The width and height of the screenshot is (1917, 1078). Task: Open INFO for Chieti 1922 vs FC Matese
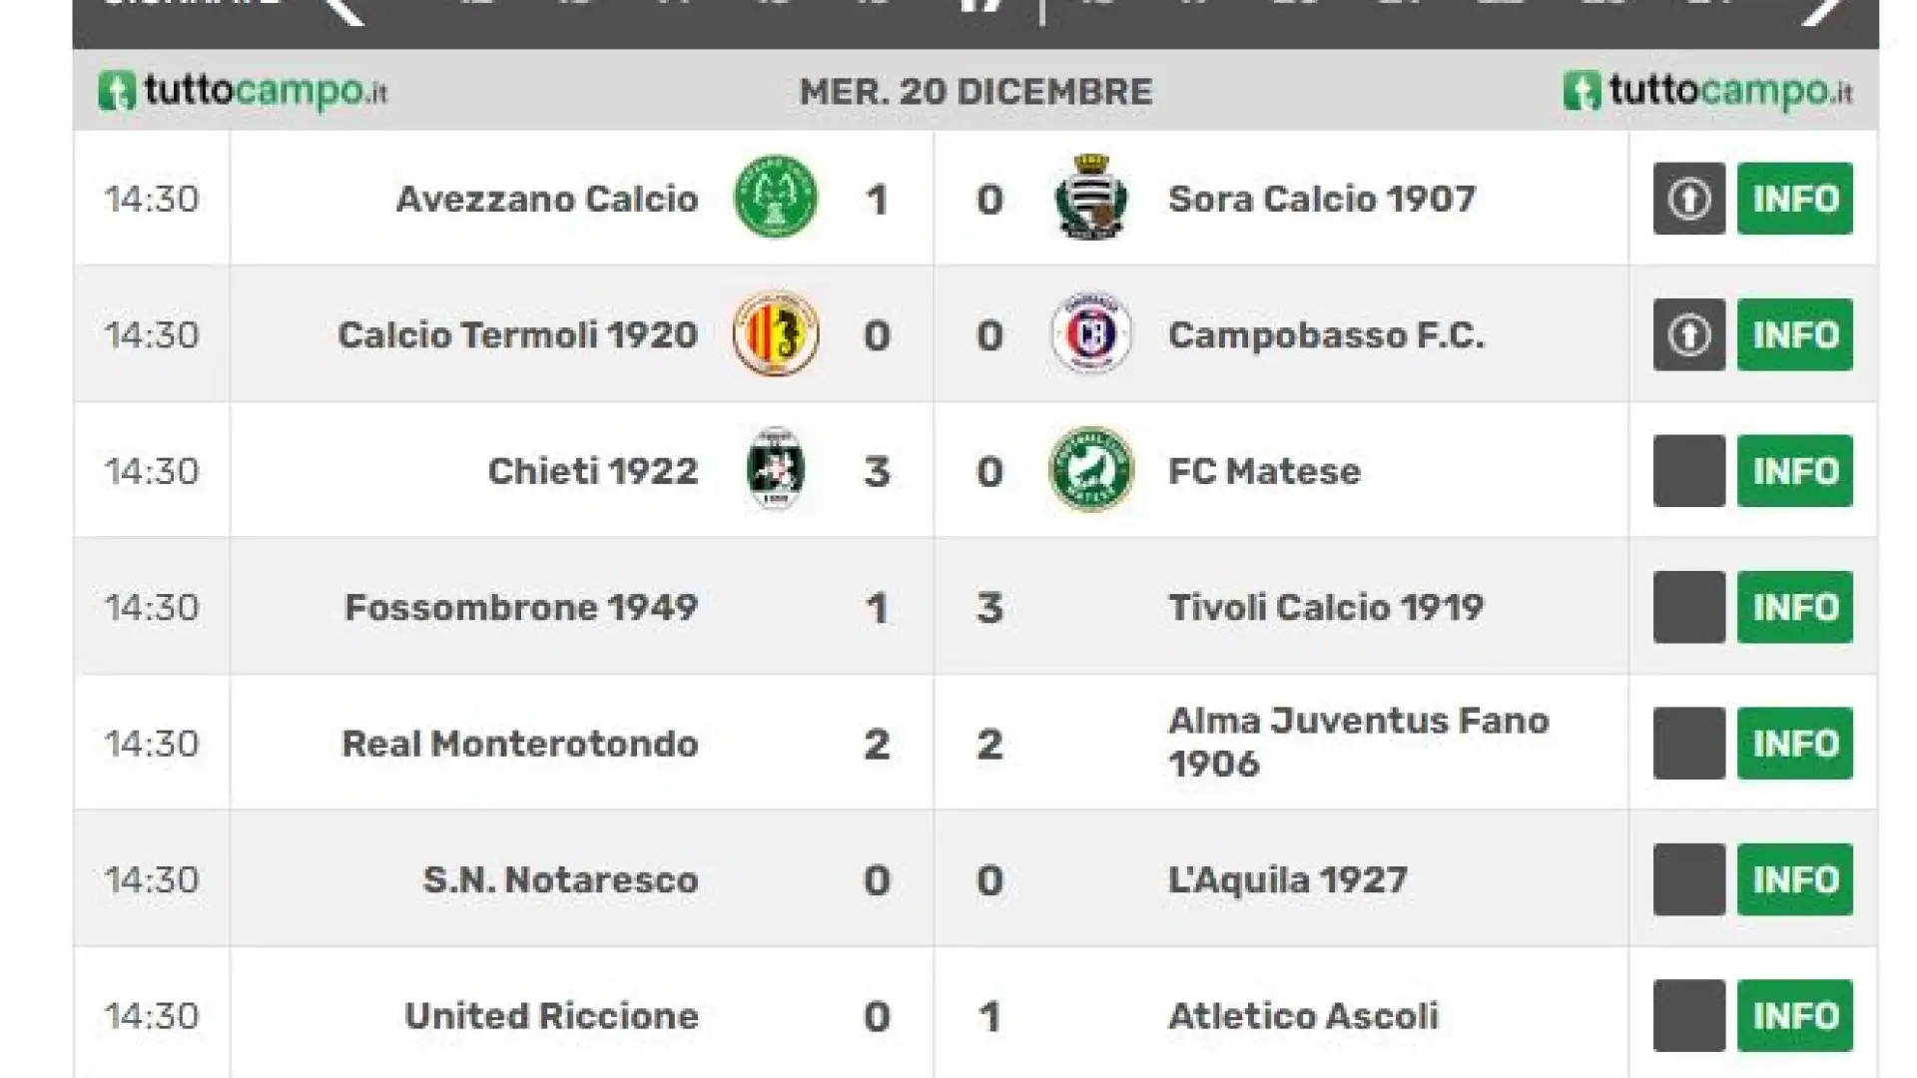tap(1795, 471)
